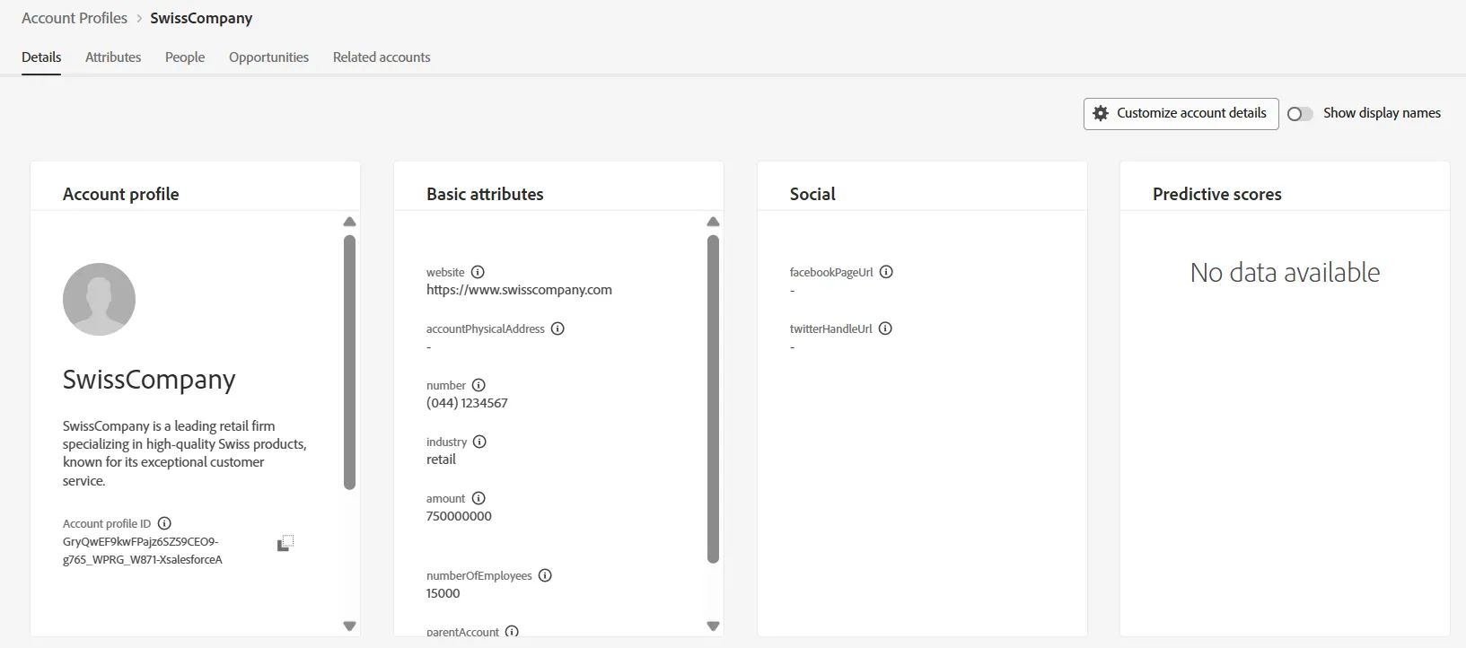Click the info icon beside accountPhysicalAddress
The height and width of the screenshot is (648, 1466).
pyautogui.click(x=557, y=328)
